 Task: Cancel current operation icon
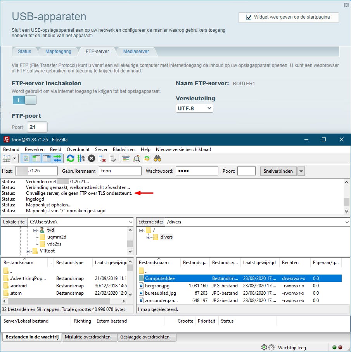91,158
